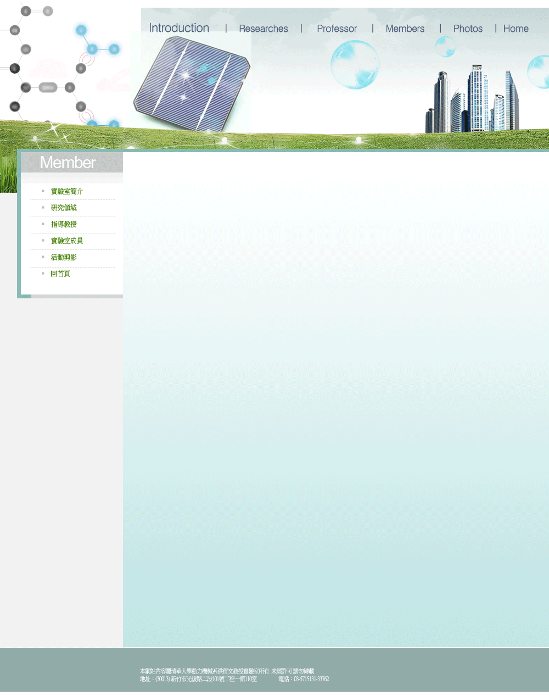Click the 回首頁 sidebar link
The width and height of the screenshot is (549, 695).
(60, 274)
